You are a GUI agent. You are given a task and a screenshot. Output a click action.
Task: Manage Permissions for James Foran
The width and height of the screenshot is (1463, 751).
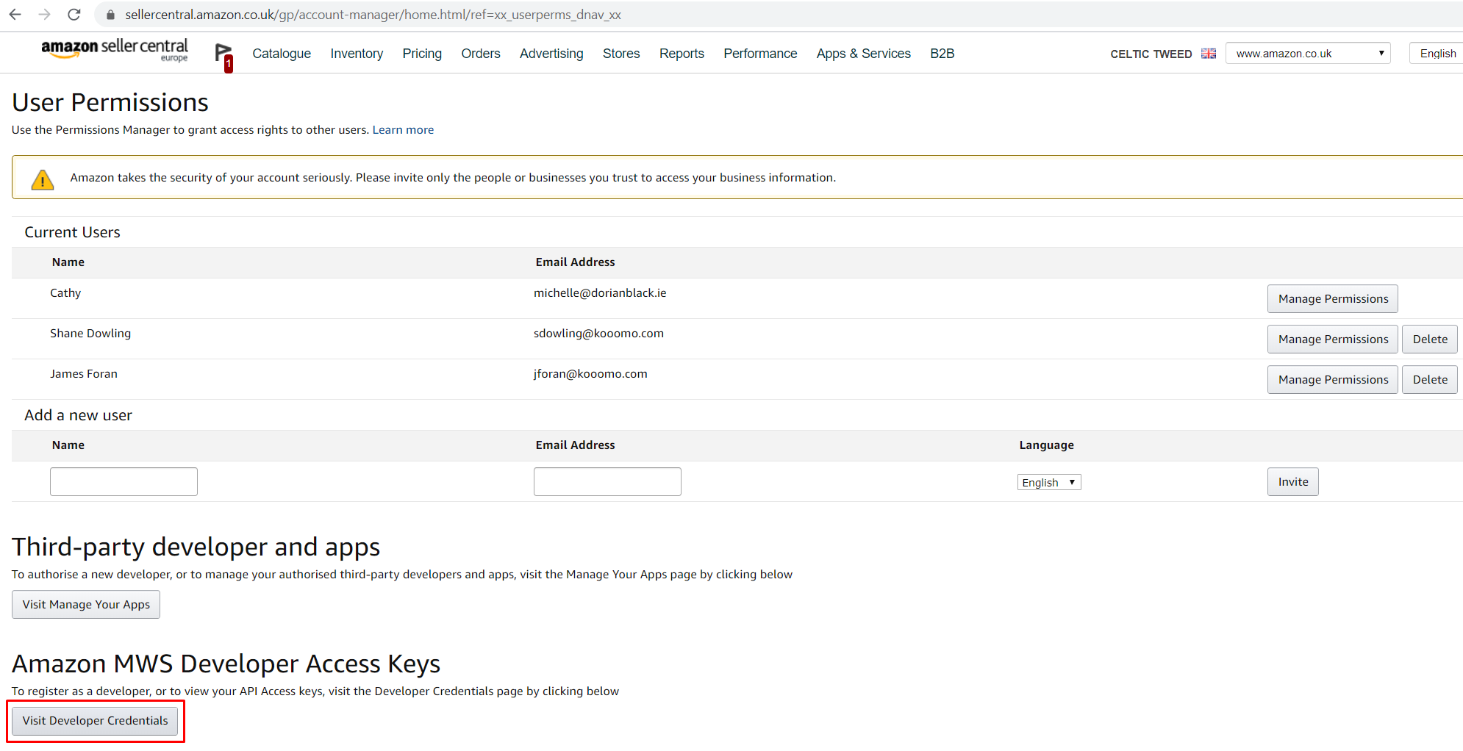[x=1332, y=379]
